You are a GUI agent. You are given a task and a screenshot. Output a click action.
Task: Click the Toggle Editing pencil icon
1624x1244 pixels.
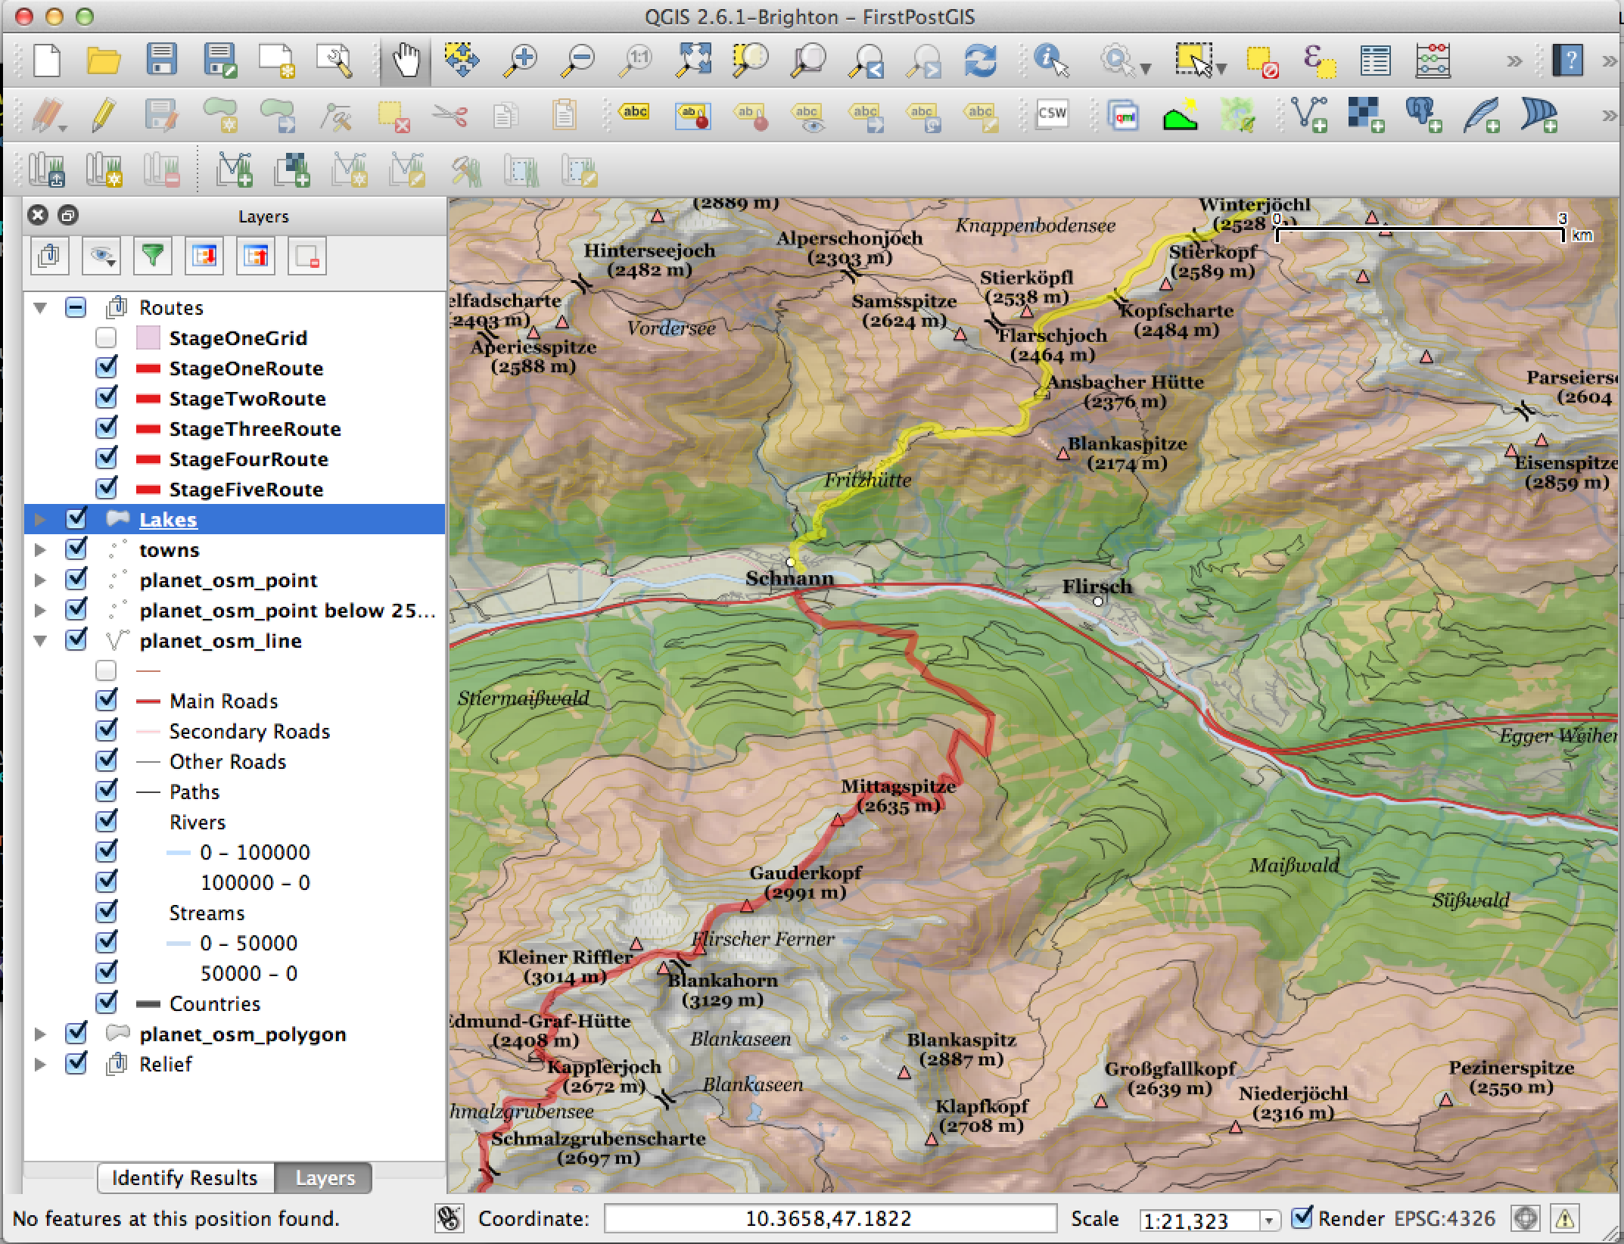pos(104,116)
